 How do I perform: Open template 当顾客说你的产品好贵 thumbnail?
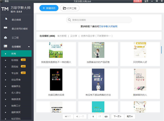pos(98,50)
